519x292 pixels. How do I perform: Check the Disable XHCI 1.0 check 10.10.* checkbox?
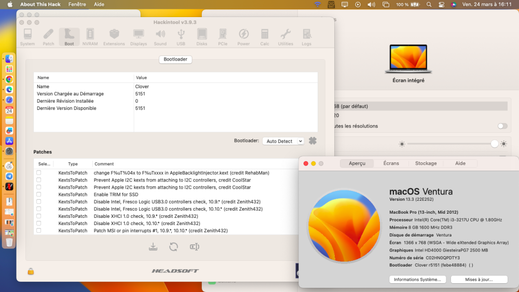coord(39,223)
